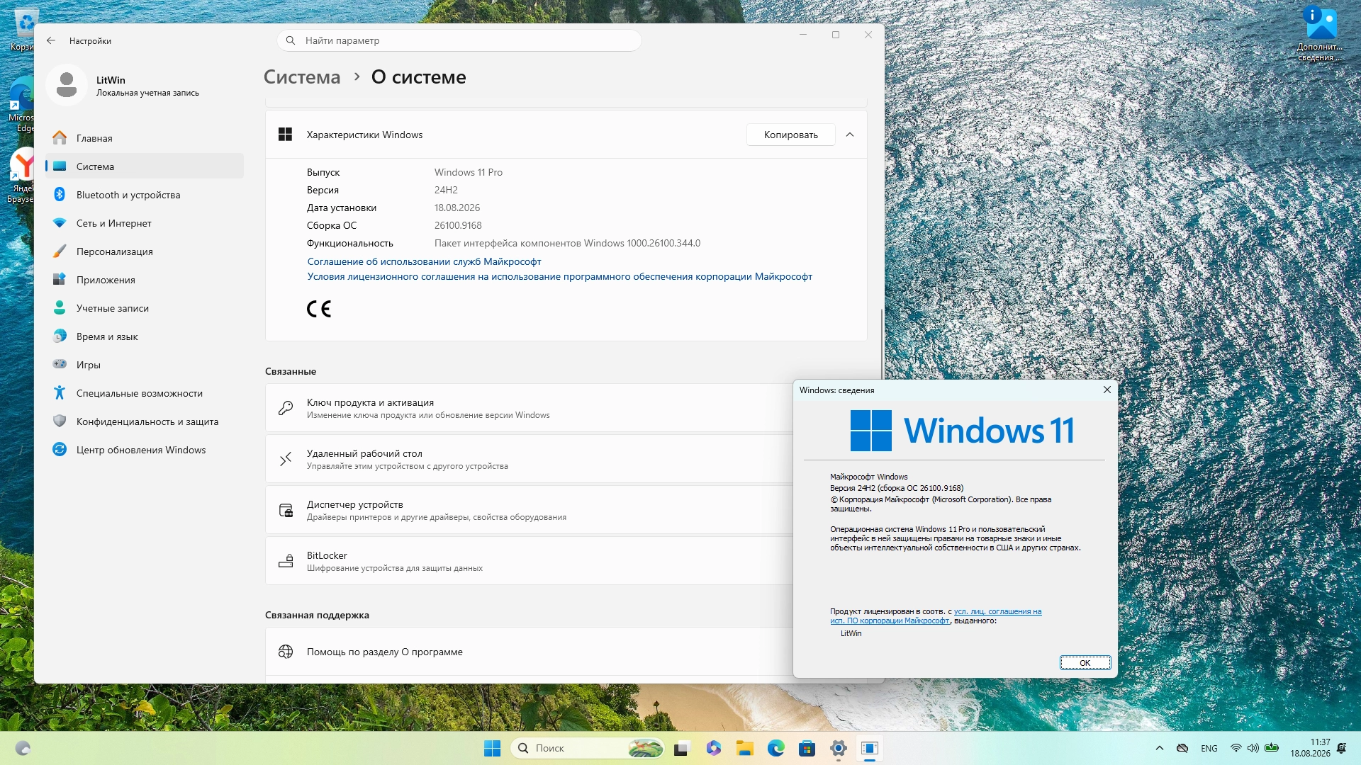Screen dimensions: 1361x765
Task: Click the Помощь по разделу globe icon
Action: point(286,652)
